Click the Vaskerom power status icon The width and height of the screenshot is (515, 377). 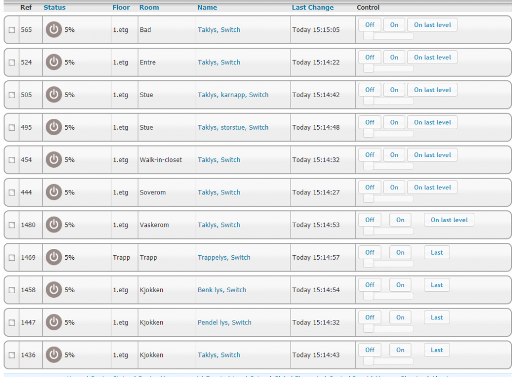54,225
